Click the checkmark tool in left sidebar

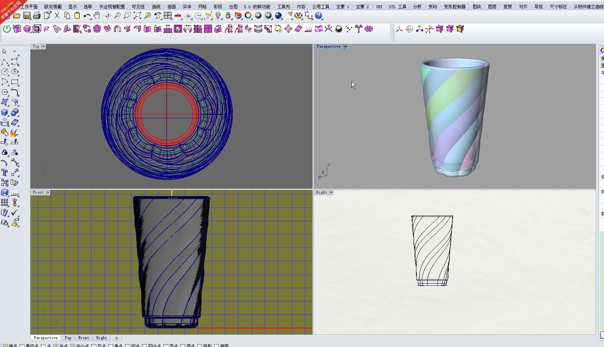[x=15, y=213]
